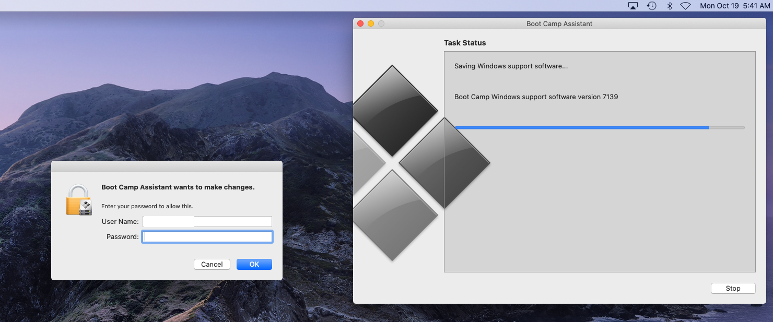Image resolution: width=773 pixels, height=322 pixels.
Task: Minimize the Boot Camp Assistant window
Action: [x=371, y=23]
